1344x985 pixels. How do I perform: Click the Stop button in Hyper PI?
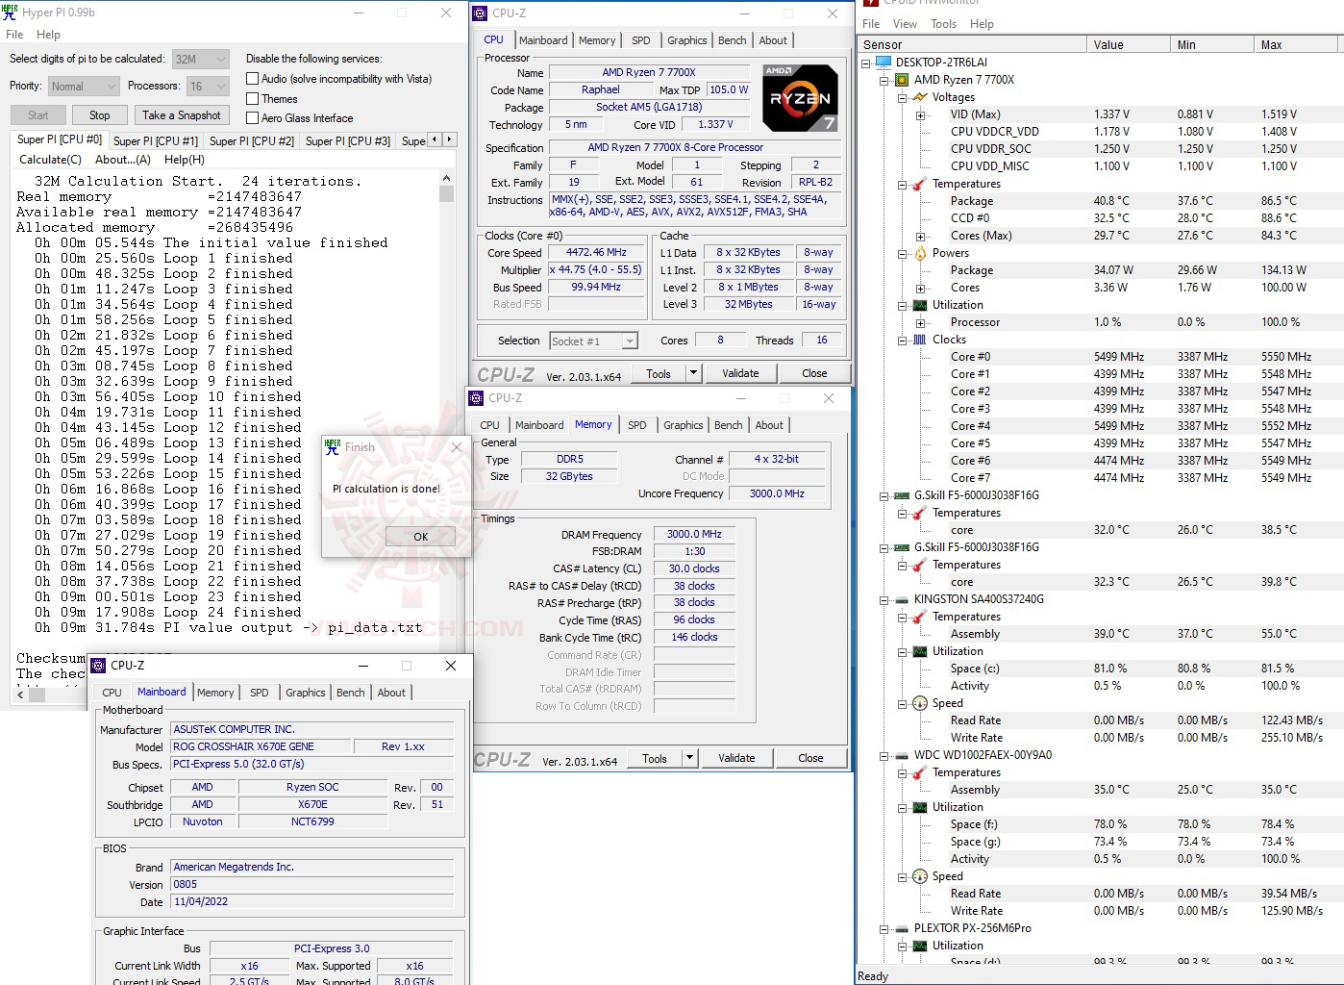click(100, 115)
